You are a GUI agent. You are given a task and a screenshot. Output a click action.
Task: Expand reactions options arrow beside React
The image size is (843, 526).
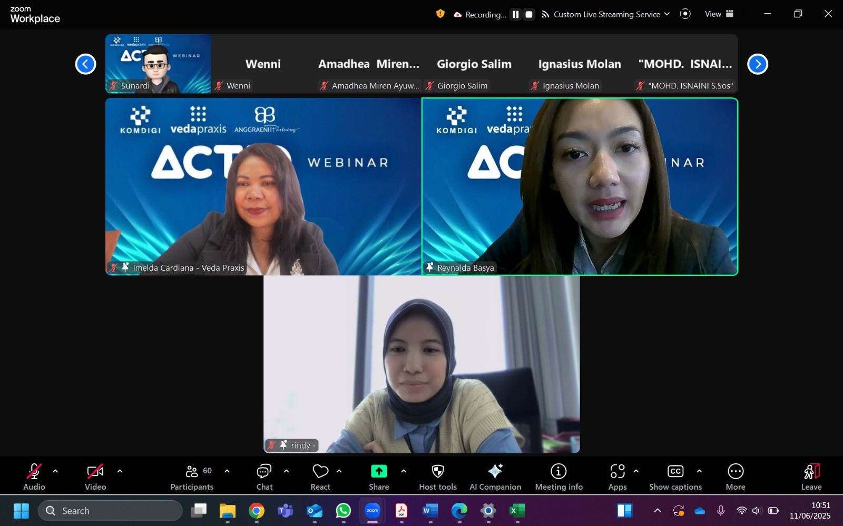pos(339,471)
